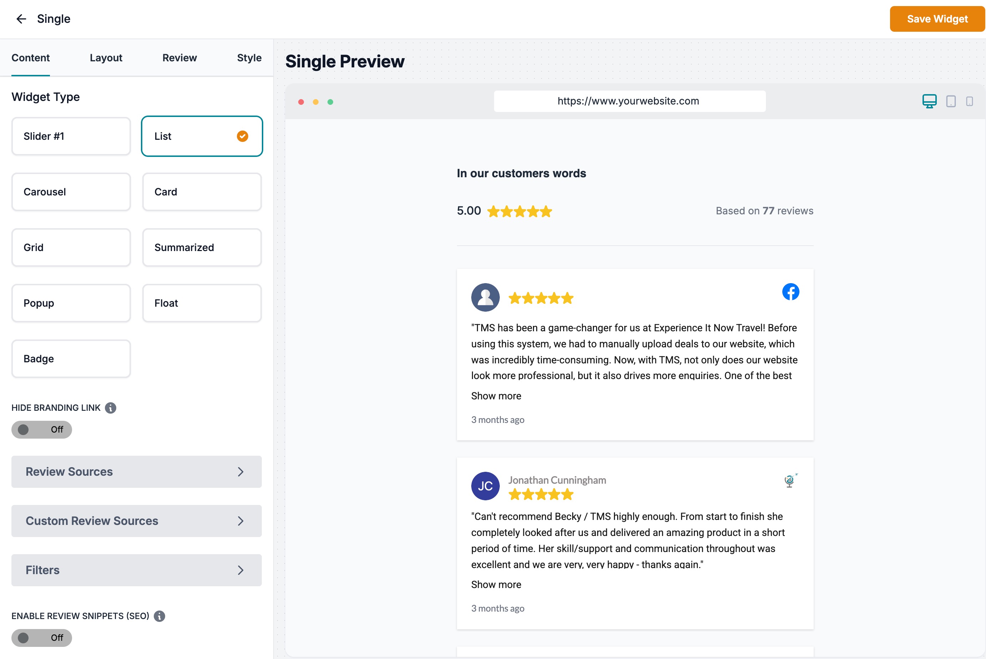Select the Card widget type
The width and height of the screenshot is (986, 659).
tap(202, 191)
